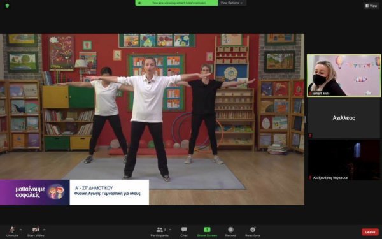Select the Αχιλλέας participant tile
The width and height of the screenshot is (382, 239).
pyautogui.click(x=344, y=118)
